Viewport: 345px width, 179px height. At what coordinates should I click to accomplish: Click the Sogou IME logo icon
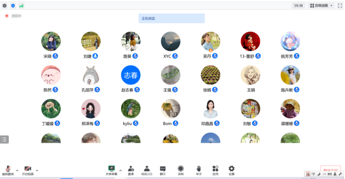(x=308, y=174)
